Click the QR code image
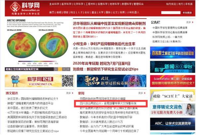The height and width of the screenshot is (135, 199). 67,81
